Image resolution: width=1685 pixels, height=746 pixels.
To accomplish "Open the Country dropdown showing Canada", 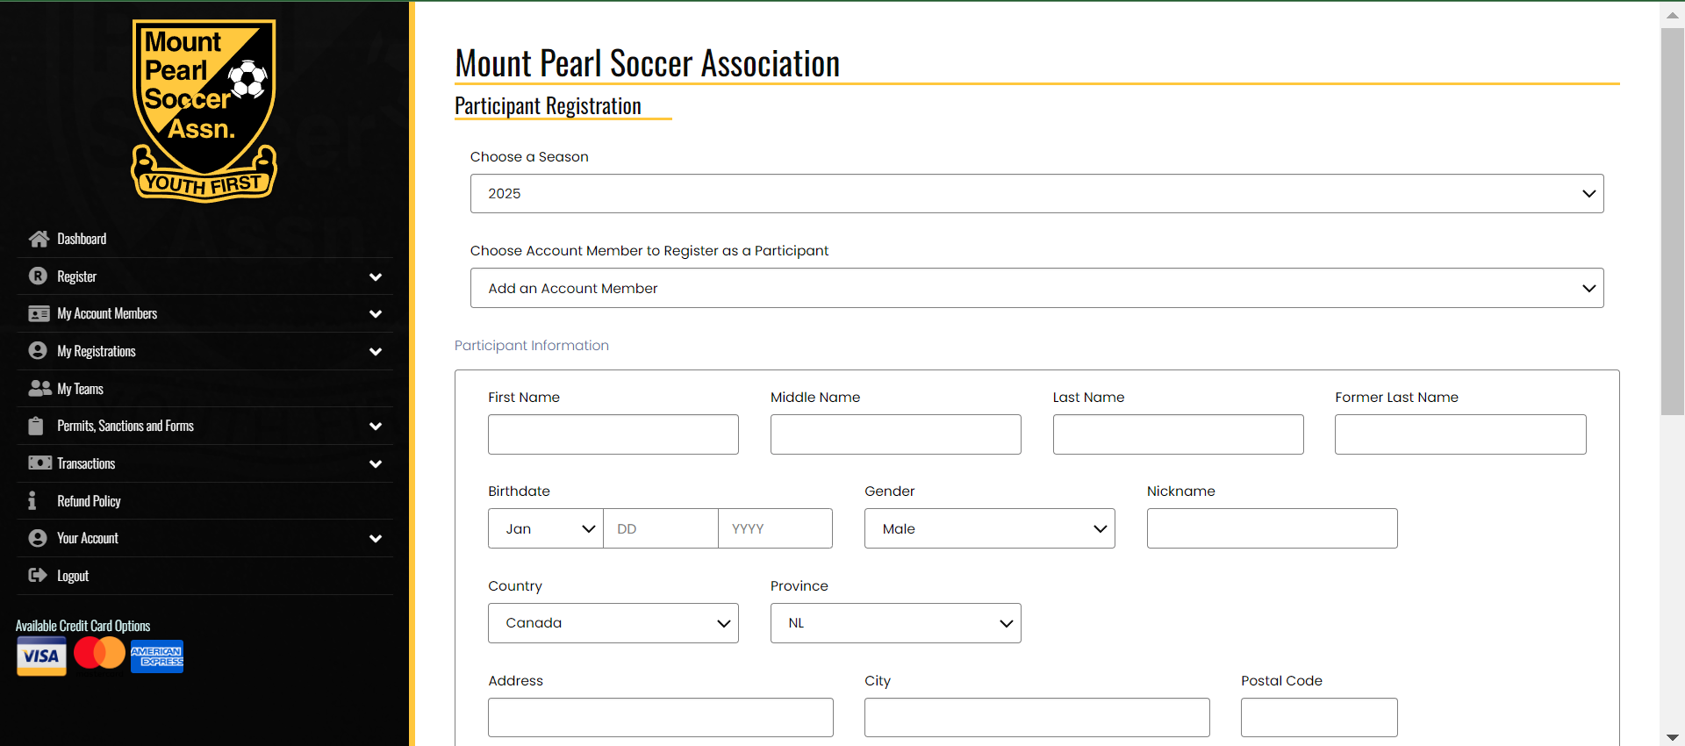I will 613,623.
